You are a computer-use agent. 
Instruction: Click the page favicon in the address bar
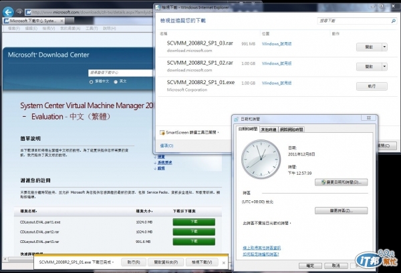28,12
